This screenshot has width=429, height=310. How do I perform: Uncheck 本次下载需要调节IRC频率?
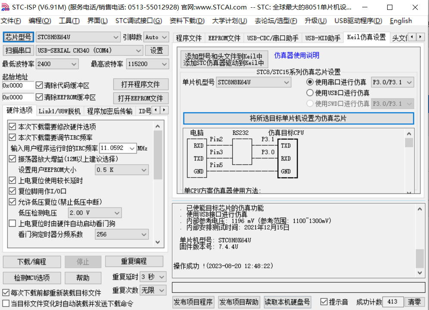click(x=12, y=137)
